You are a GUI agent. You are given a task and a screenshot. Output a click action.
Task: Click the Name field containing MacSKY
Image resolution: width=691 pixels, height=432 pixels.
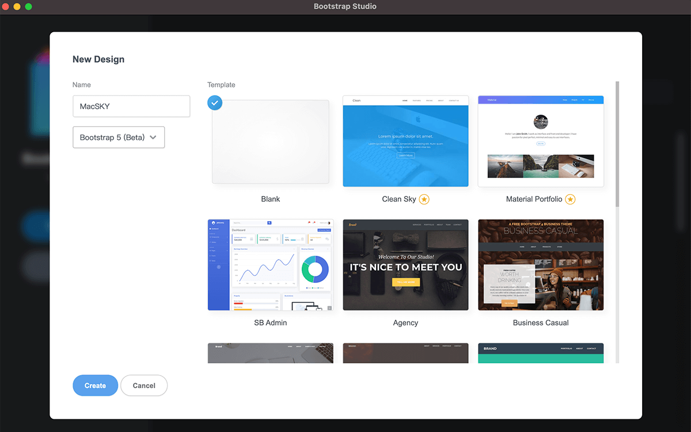[131, 106]
